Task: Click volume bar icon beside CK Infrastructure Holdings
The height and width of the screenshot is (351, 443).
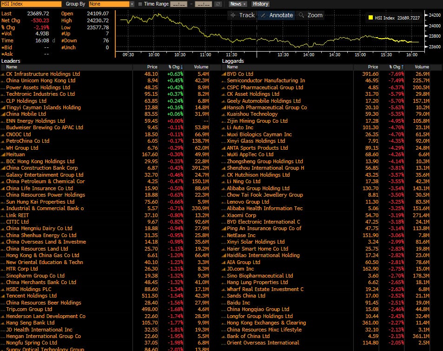Action: click(x=3, y=74)
